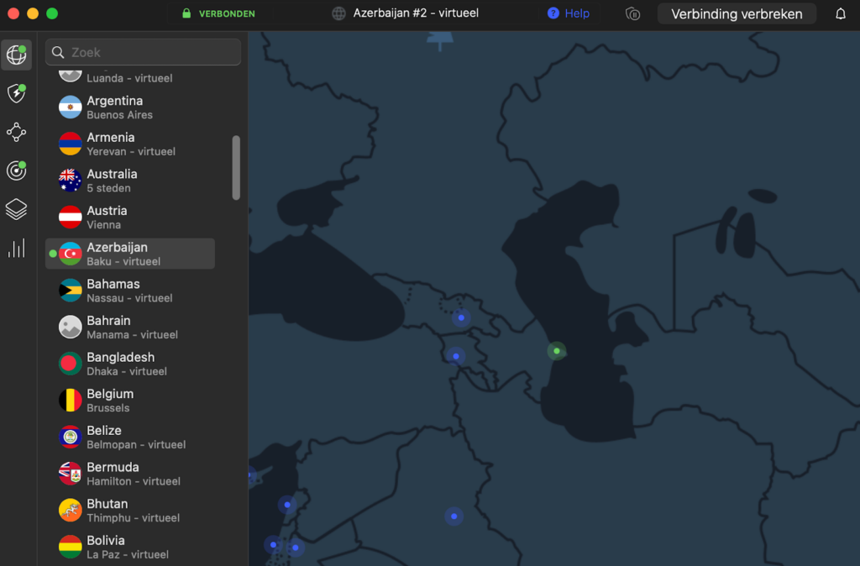This screenshot has width=860, height=566.
Task: Click the Bahrain placeholder flag icon
Action: pyautogui.click(x=71, y=327)
